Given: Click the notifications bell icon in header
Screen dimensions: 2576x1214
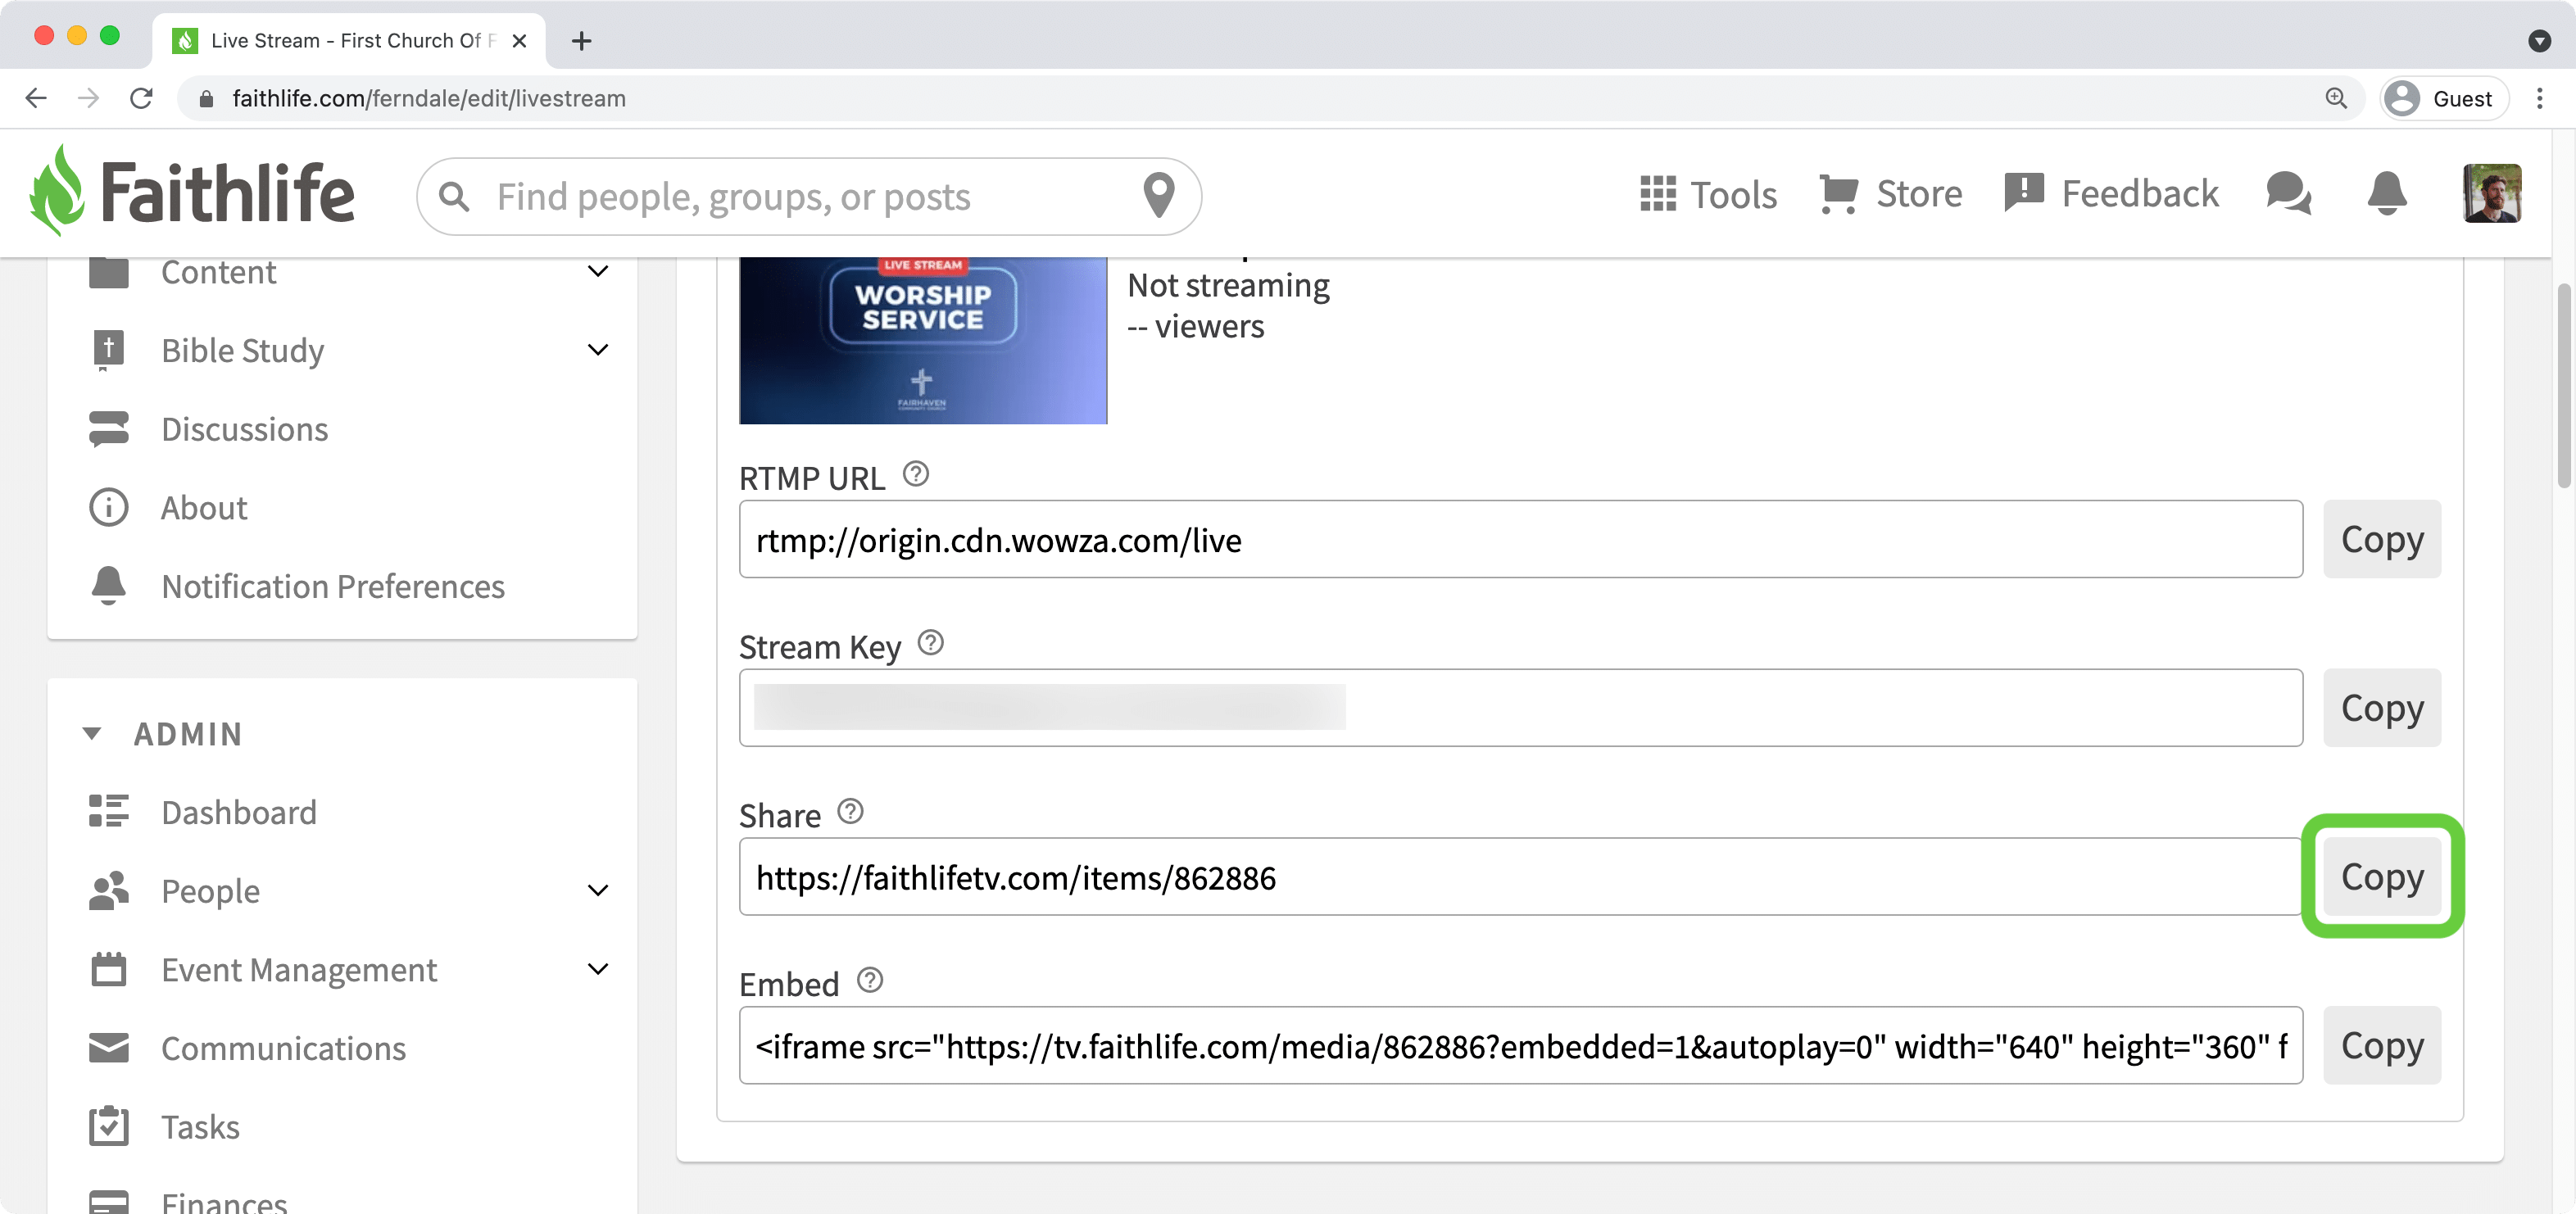Looking at the screenshot, I should [2386, 194].
